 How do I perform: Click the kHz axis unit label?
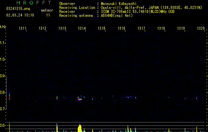click(3, 27)
